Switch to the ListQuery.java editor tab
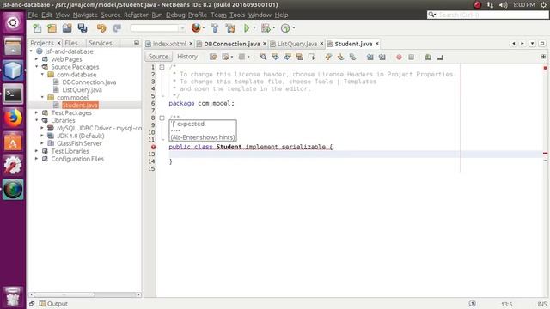This screenshot has width=550, height=309. (296, 44)
